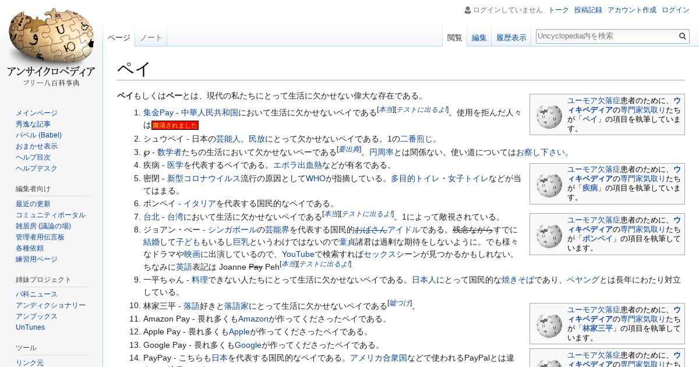
Task: Open 芸能人 link in シュウペイ item
Action: pyautogui.click(x=228, y=139)
